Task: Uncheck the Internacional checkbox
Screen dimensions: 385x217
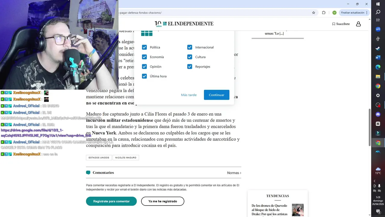Action: tap(189, 47)
